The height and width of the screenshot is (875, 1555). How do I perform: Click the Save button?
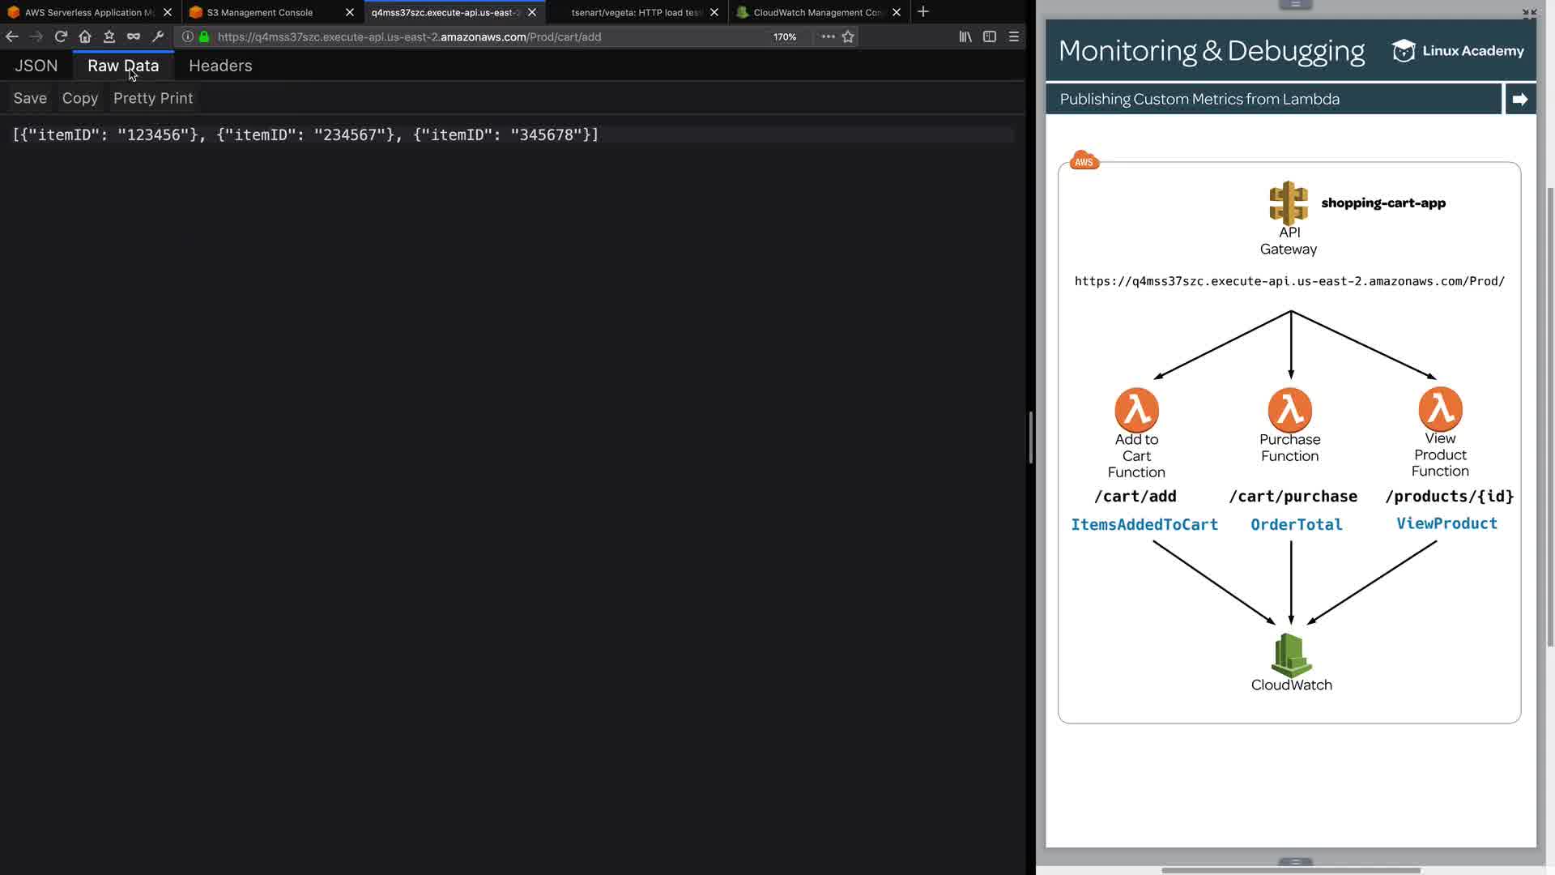tap(30, 98)
